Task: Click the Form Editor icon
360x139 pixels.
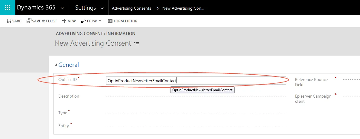Action: pos(110,21)
